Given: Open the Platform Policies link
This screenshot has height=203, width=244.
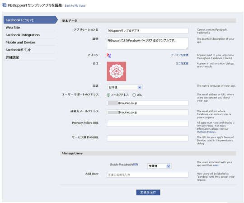Looking at the screenshot, I should [x=206, y=132].
